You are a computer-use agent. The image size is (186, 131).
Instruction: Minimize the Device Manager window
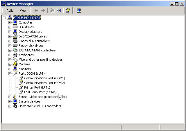pos(172,4)
